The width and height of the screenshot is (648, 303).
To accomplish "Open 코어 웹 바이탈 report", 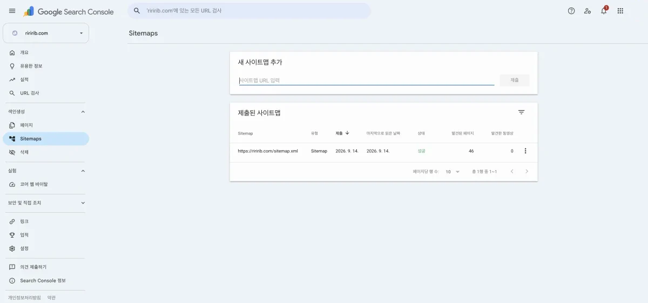I will 46,184.
